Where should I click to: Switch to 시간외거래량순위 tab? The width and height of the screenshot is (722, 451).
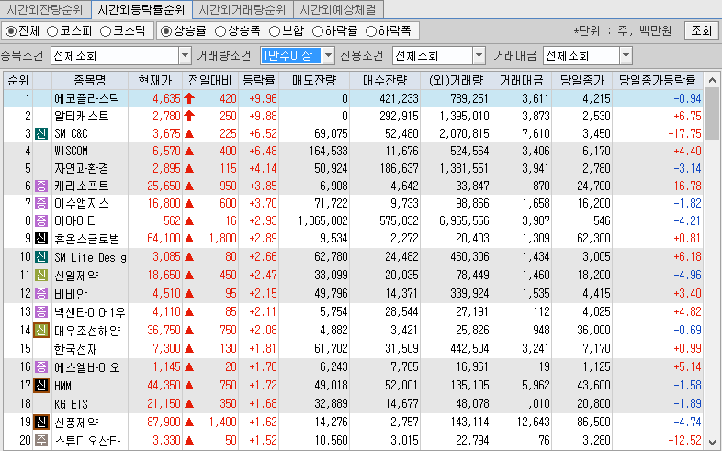[x=243, y=10]
